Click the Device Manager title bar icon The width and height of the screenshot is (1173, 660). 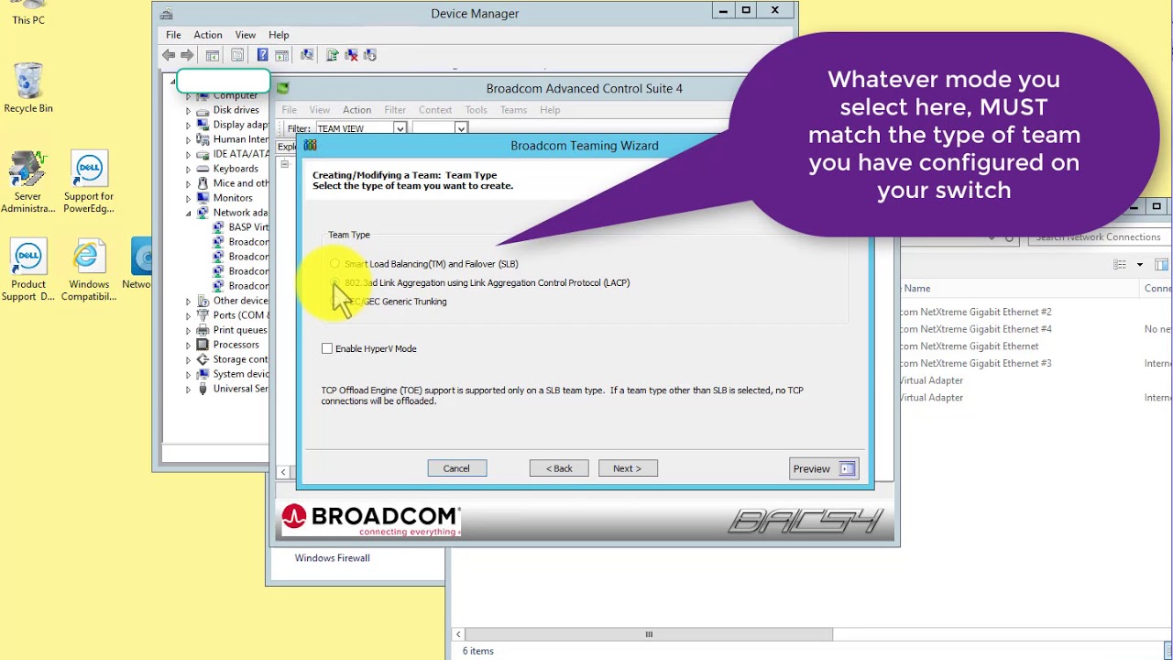(166, 14)
